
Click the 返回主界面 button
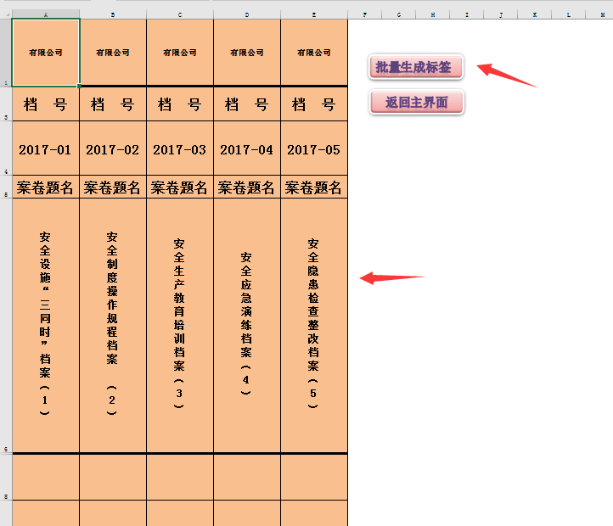coord(417,103)
